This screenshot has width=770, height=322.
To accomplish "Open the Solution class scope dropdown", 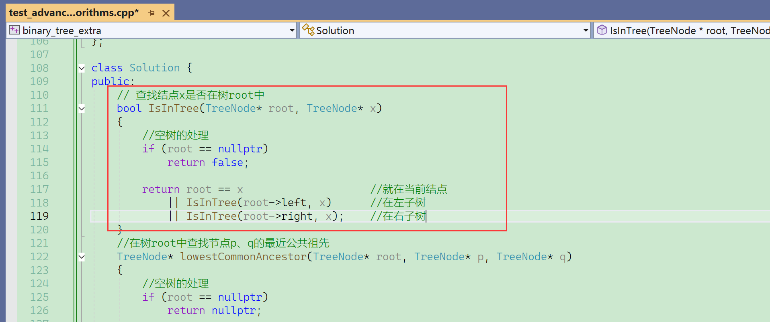I will tap(586, 30).
